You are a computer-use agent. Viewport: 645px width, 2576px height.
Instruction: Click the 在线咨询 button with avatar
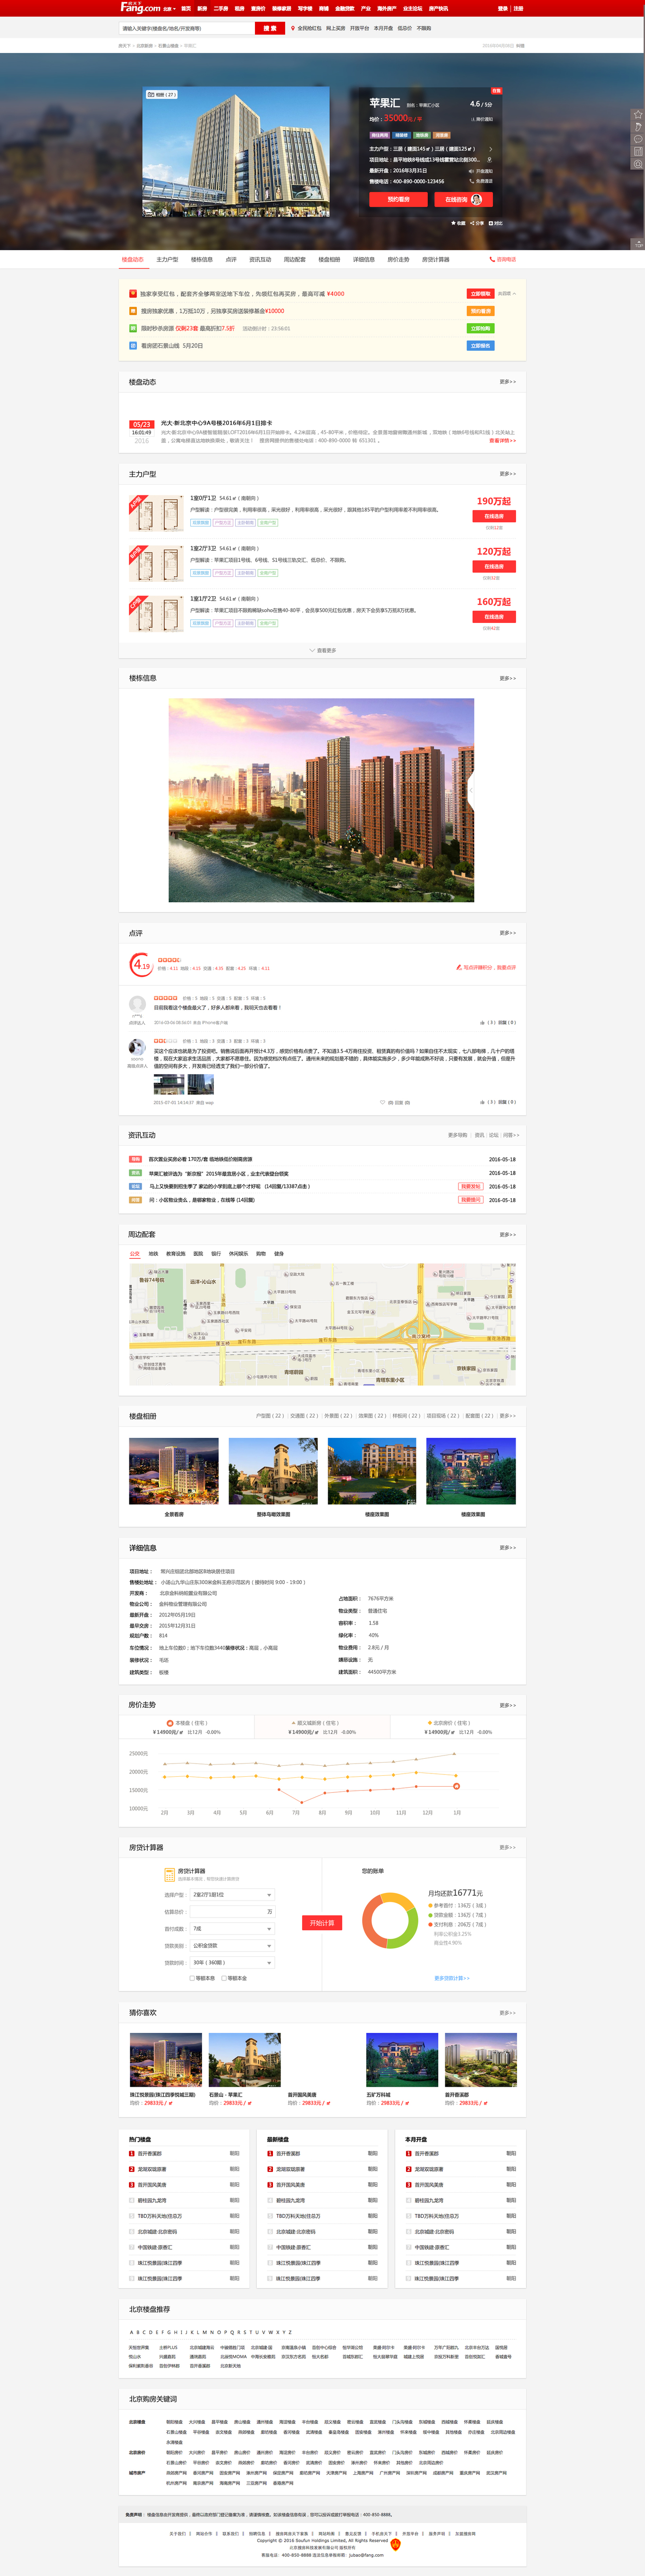coord(463,199)
